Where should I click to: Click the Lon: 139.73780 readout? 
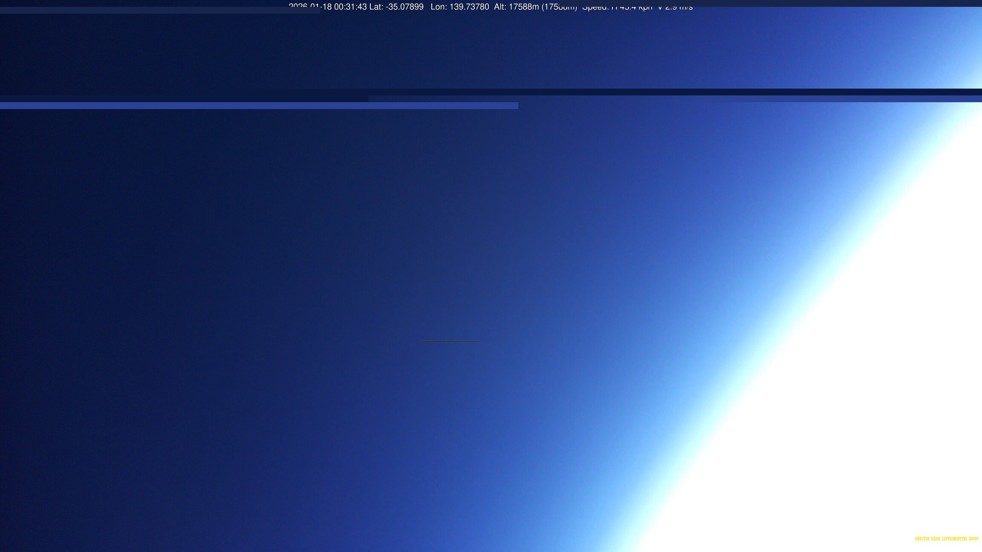(459, 7)
